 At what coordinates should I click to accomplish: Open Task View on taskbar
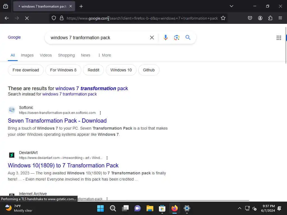click(x=125, y=208)
